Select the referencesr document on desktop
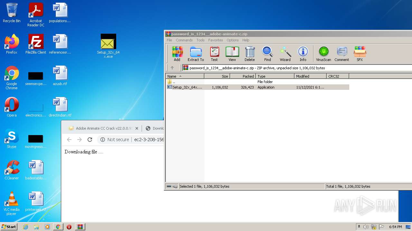The image size is (412, 231). (x=60, y=44)
